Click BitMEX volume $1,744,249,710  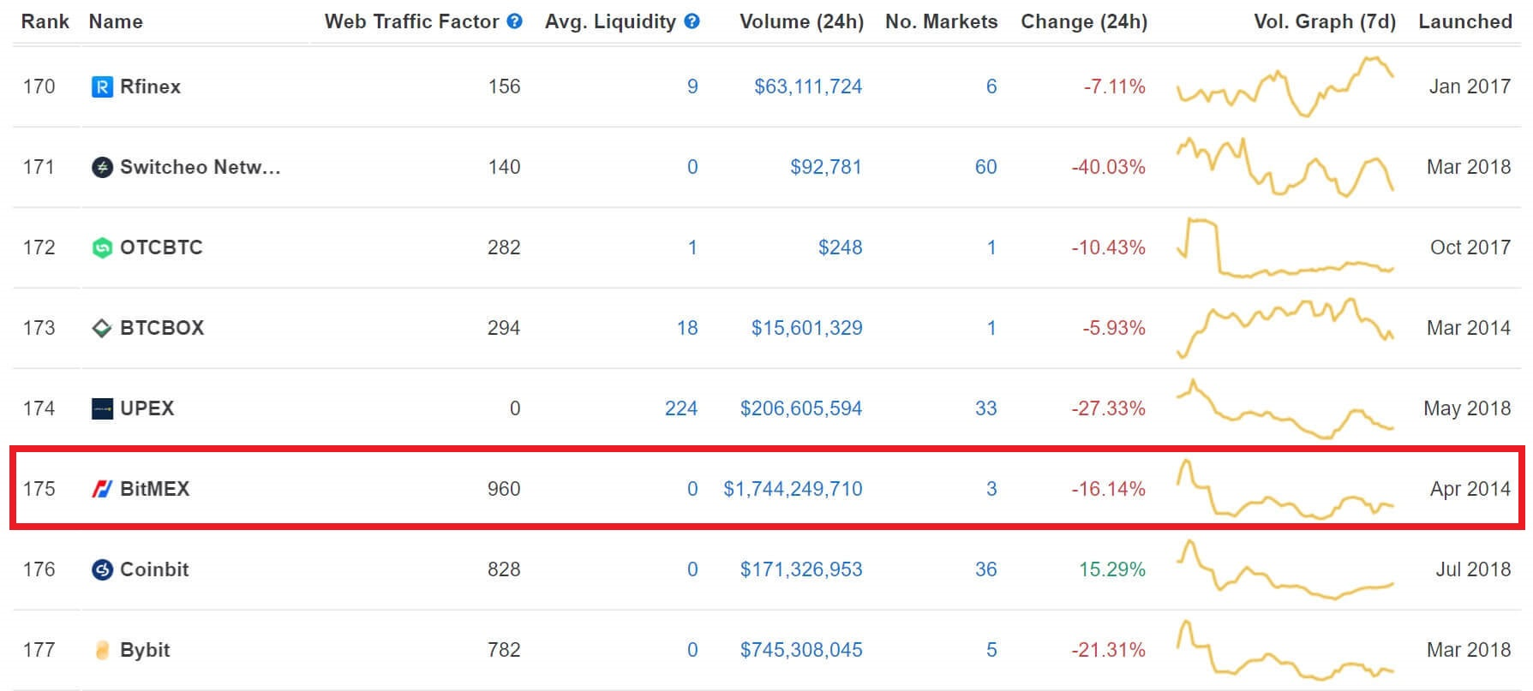pyautogui.click(x=793, y=489)
